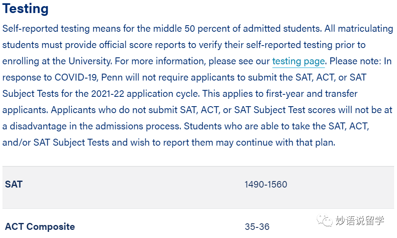
Task: Click the WeChat logo in the watermark
Action: click(325, 220)
